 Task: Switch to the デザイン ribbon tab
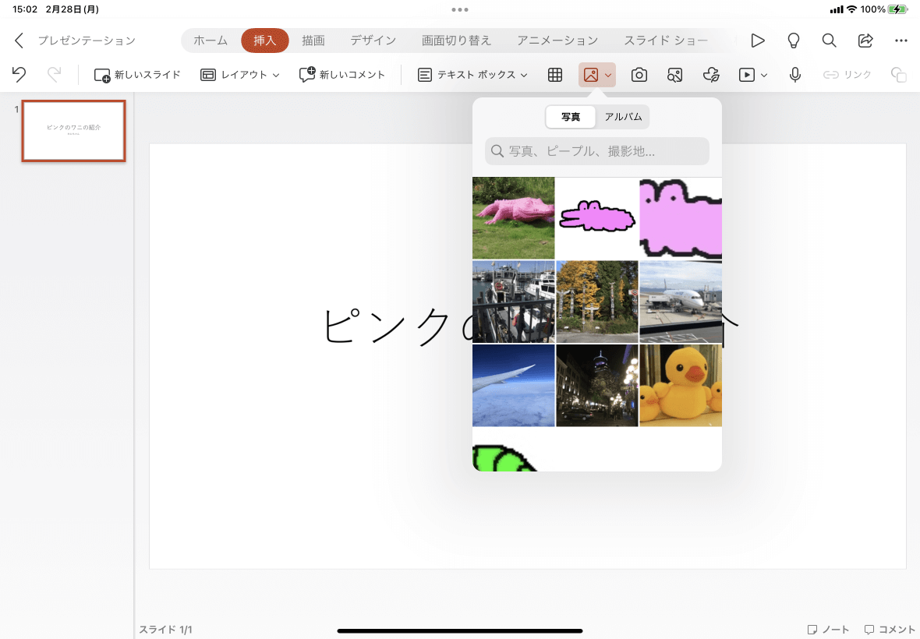click(x=373, y=40)
